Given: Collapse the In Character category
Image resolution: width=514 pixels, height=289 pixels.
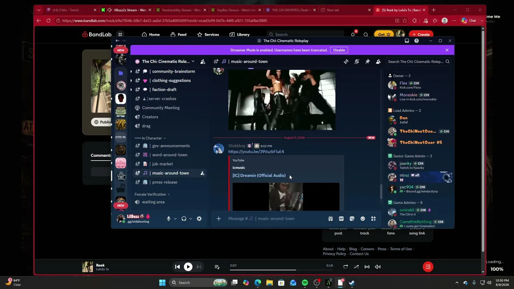Looking at the screenshot, I should tap(150, 138).
